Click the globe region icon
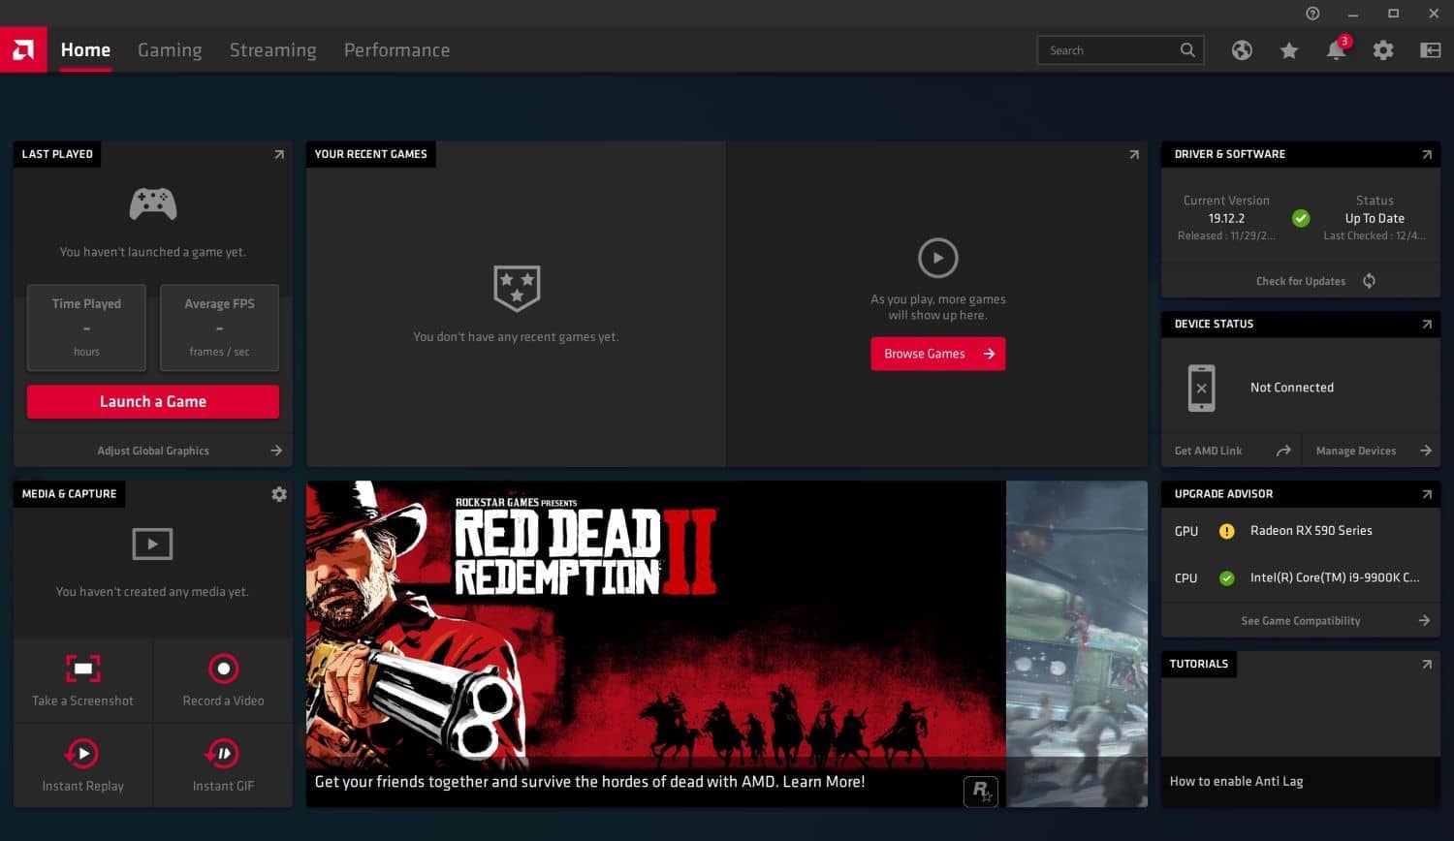Screen dimensions: 1454x841 click(x=1242, y=49)
